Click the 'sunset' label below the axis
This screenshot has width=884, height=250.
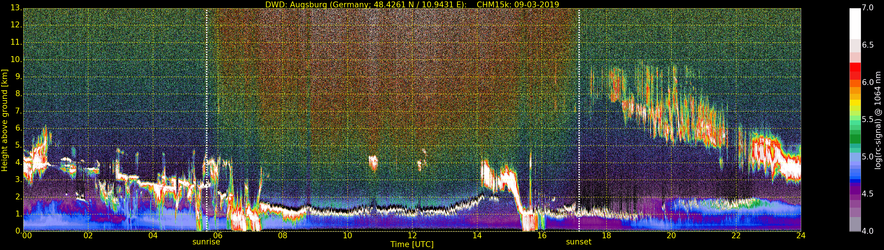(x=579, y=242)
